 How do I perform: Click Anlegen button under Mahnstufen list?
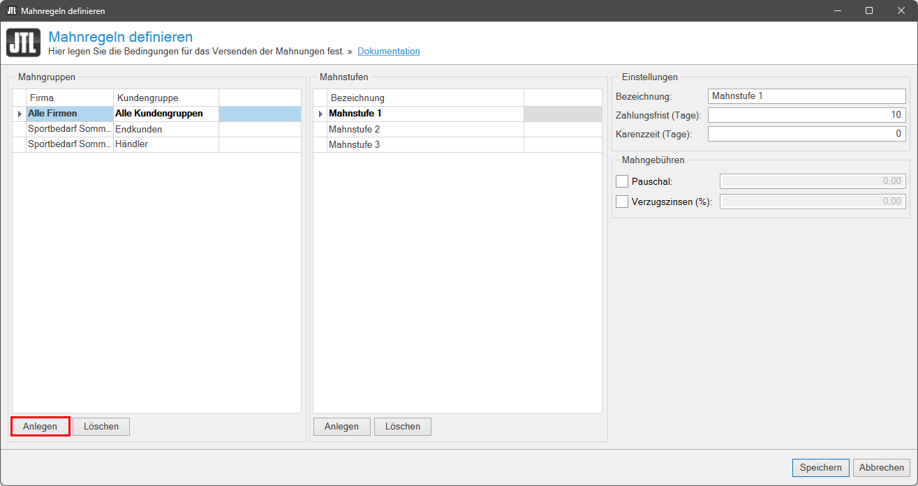(x=341, y=427)
